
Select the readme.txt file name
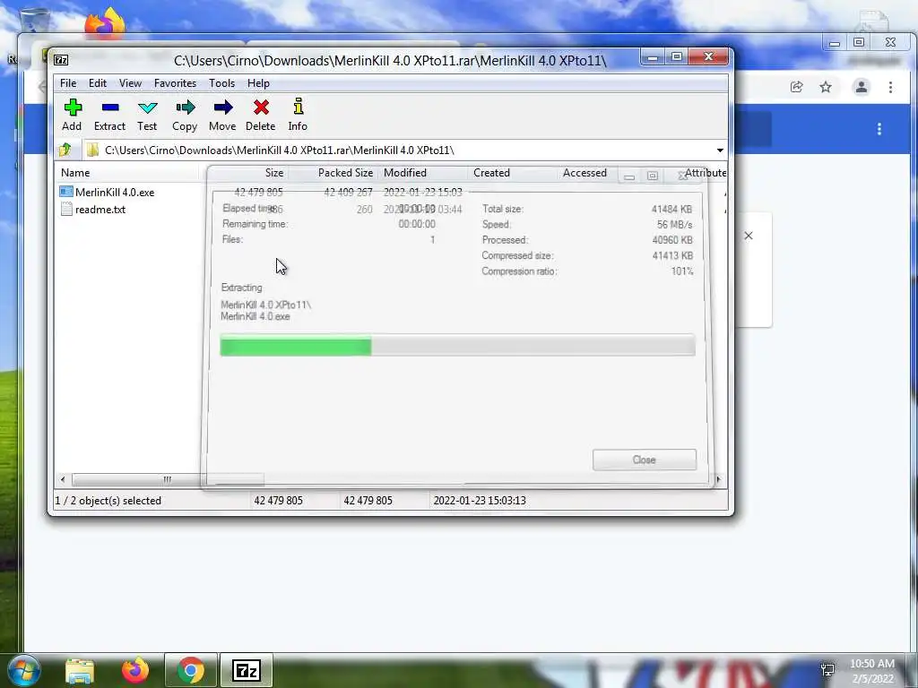(x=100, y=210)
